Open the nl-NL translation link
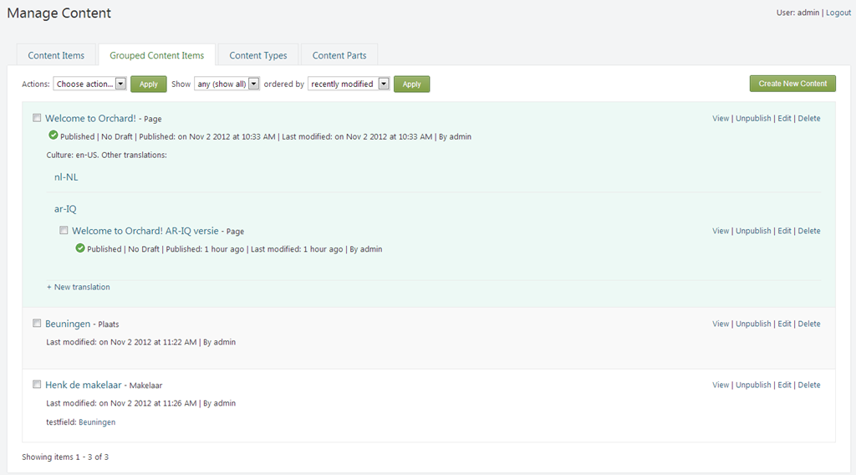Viewport: 856px width, 475px height. tap(66, 177)
